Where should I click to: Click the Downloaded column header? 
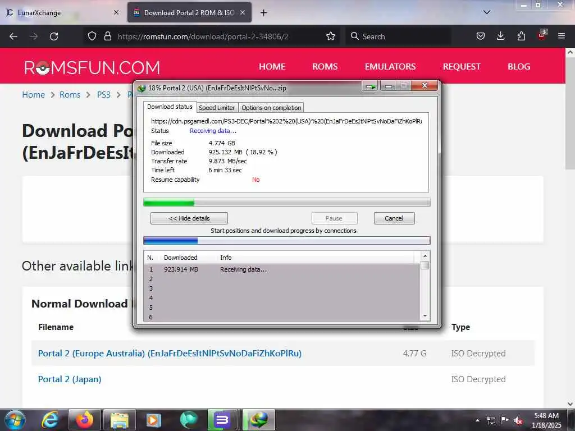click(x=180, y=258)
